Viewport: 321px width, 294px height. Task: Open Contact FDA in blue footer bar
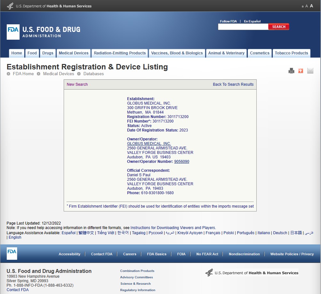[x=101, y=254]
